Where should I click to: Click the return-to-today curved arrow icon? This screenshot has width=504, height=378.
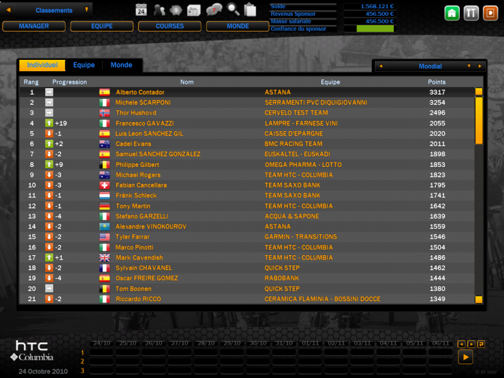(481, 344)
